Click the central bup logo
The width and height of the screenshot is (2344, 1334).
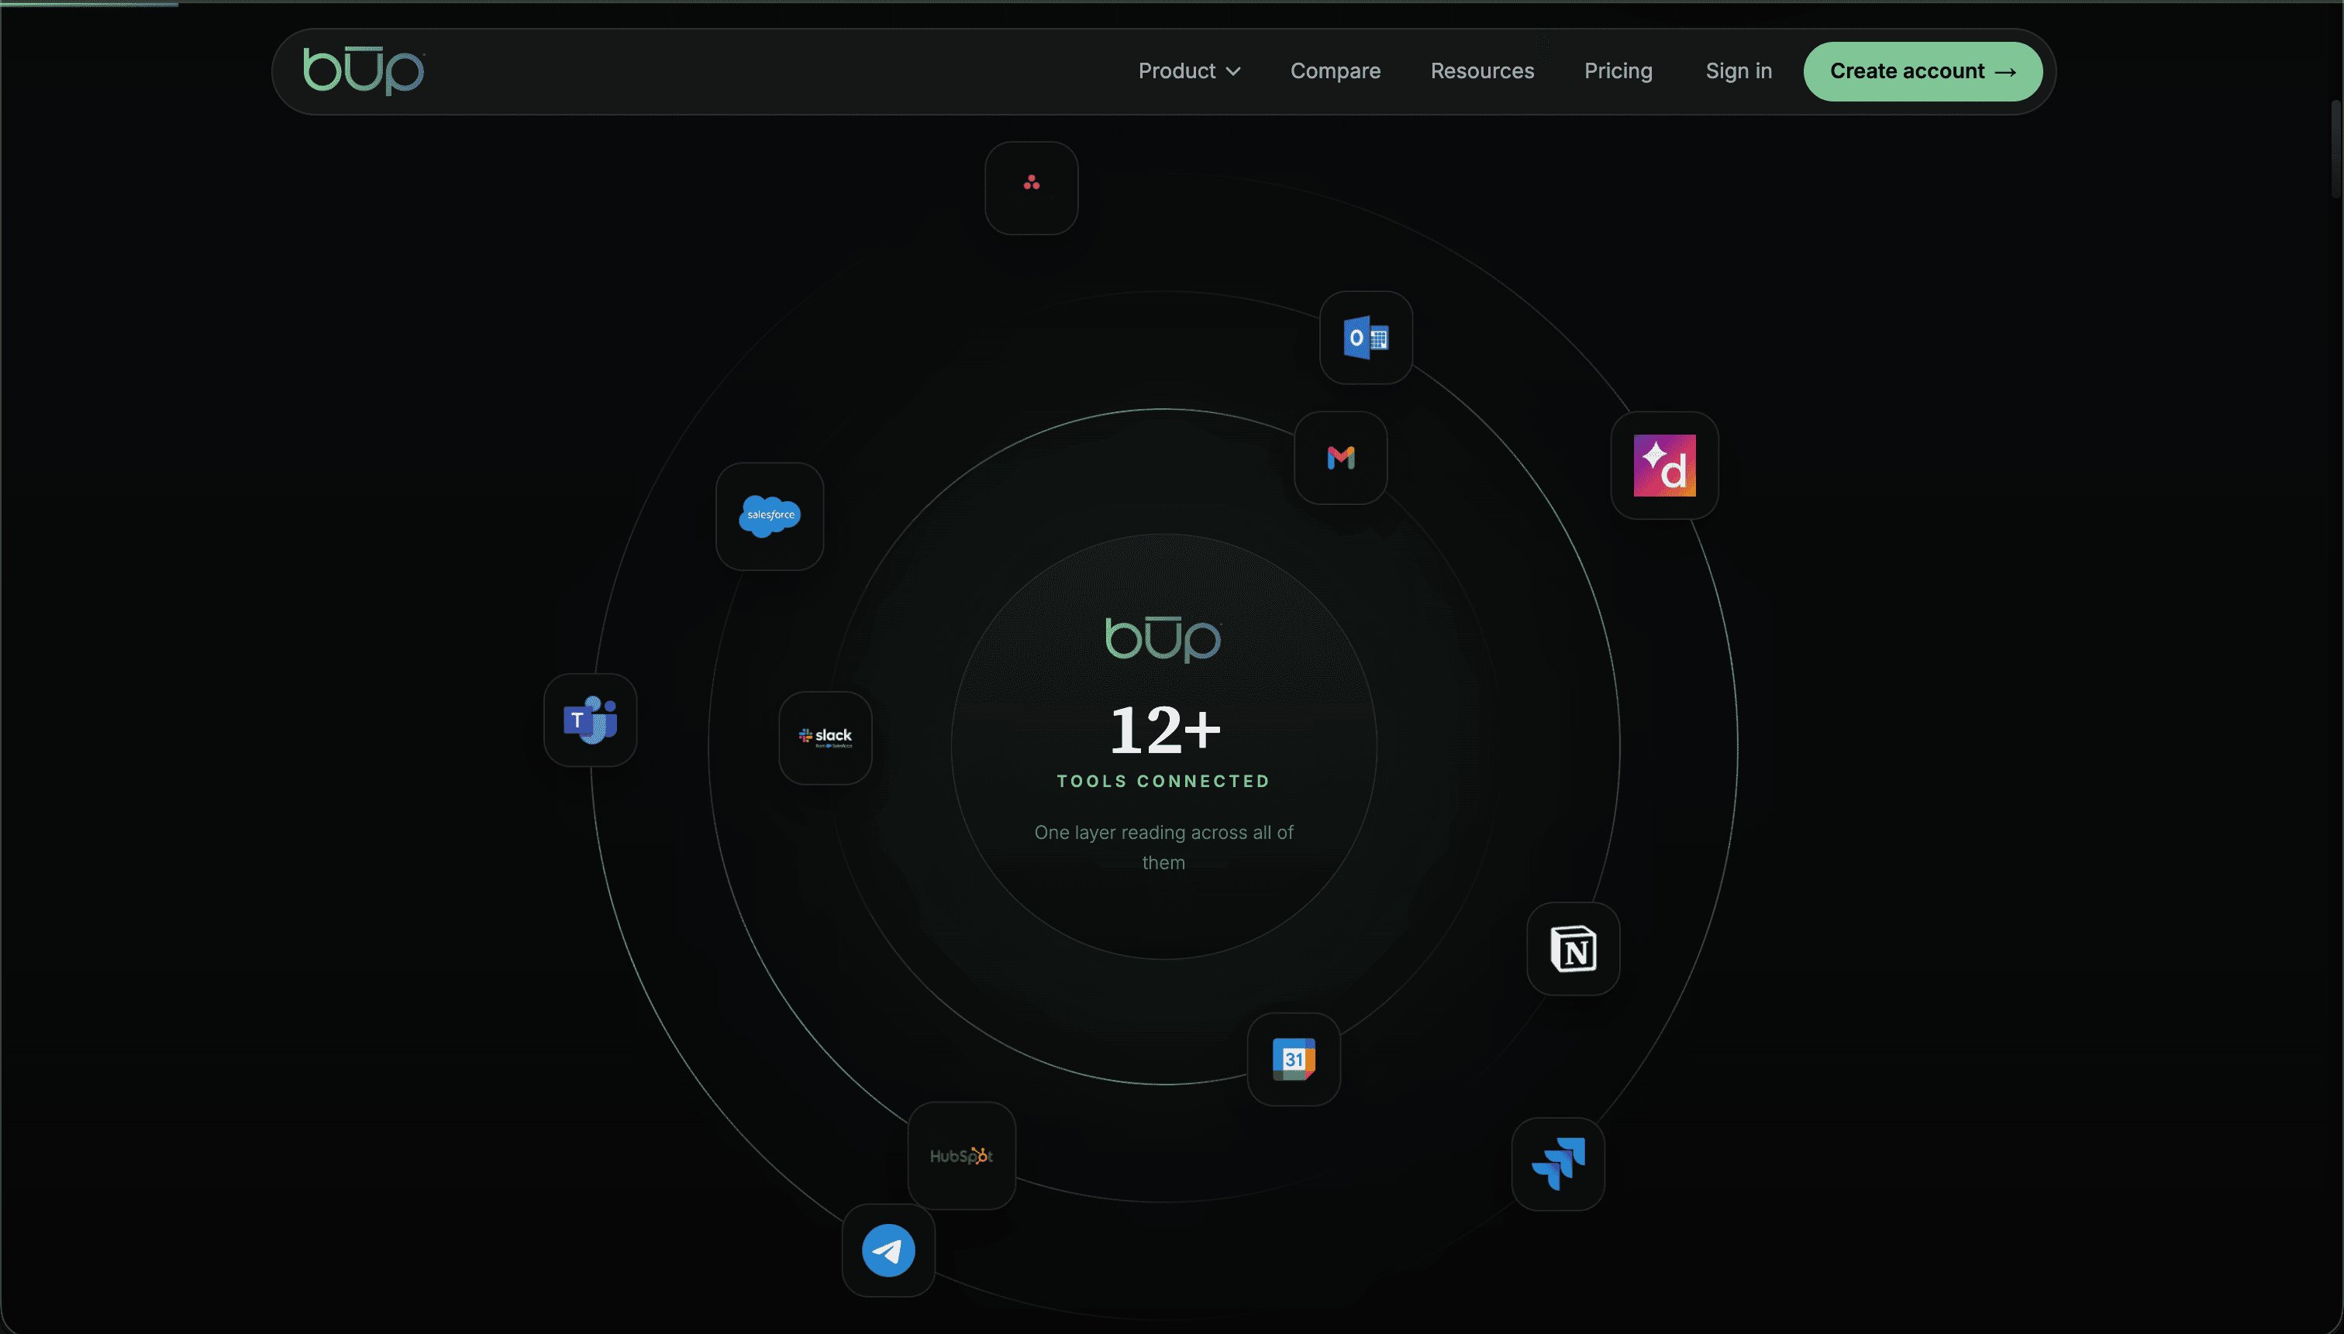[1163, 638]
